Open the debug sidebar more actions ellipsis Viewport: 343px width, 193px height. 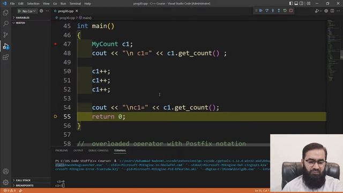47,11
